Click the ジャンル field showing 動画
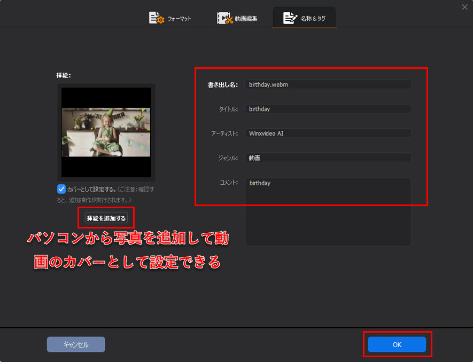Viewport: 473px width, 362px height. [328, 158]
